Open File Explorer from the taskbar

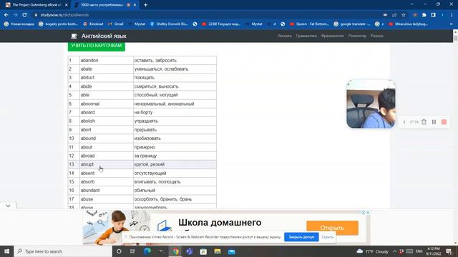[x=218, y=251]
